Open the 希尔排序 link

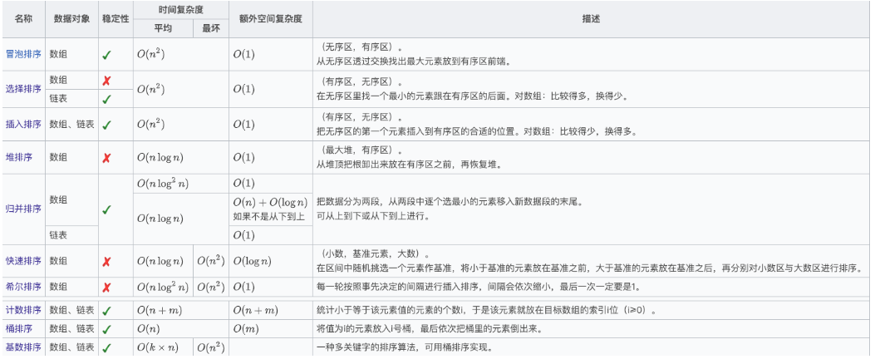point(23,287)
